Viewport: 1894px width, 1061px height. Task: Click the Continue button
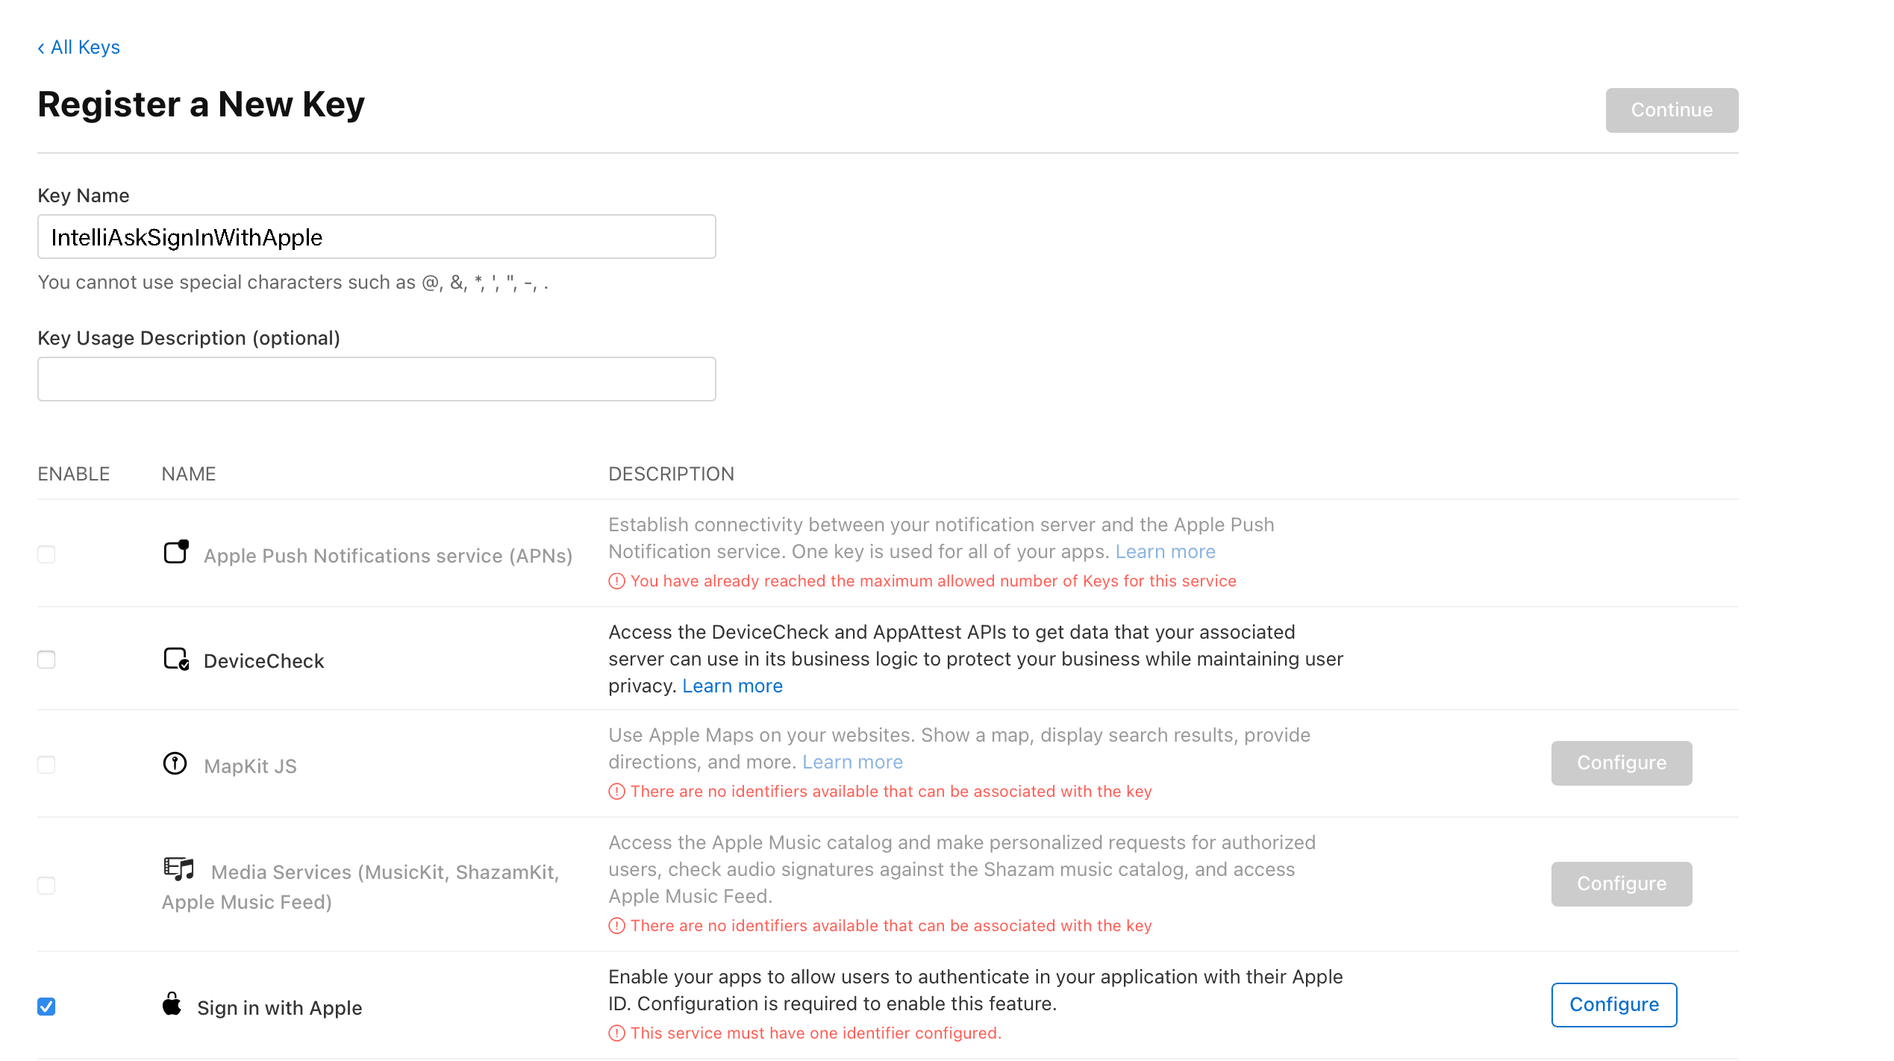(x=1672, y=110)
